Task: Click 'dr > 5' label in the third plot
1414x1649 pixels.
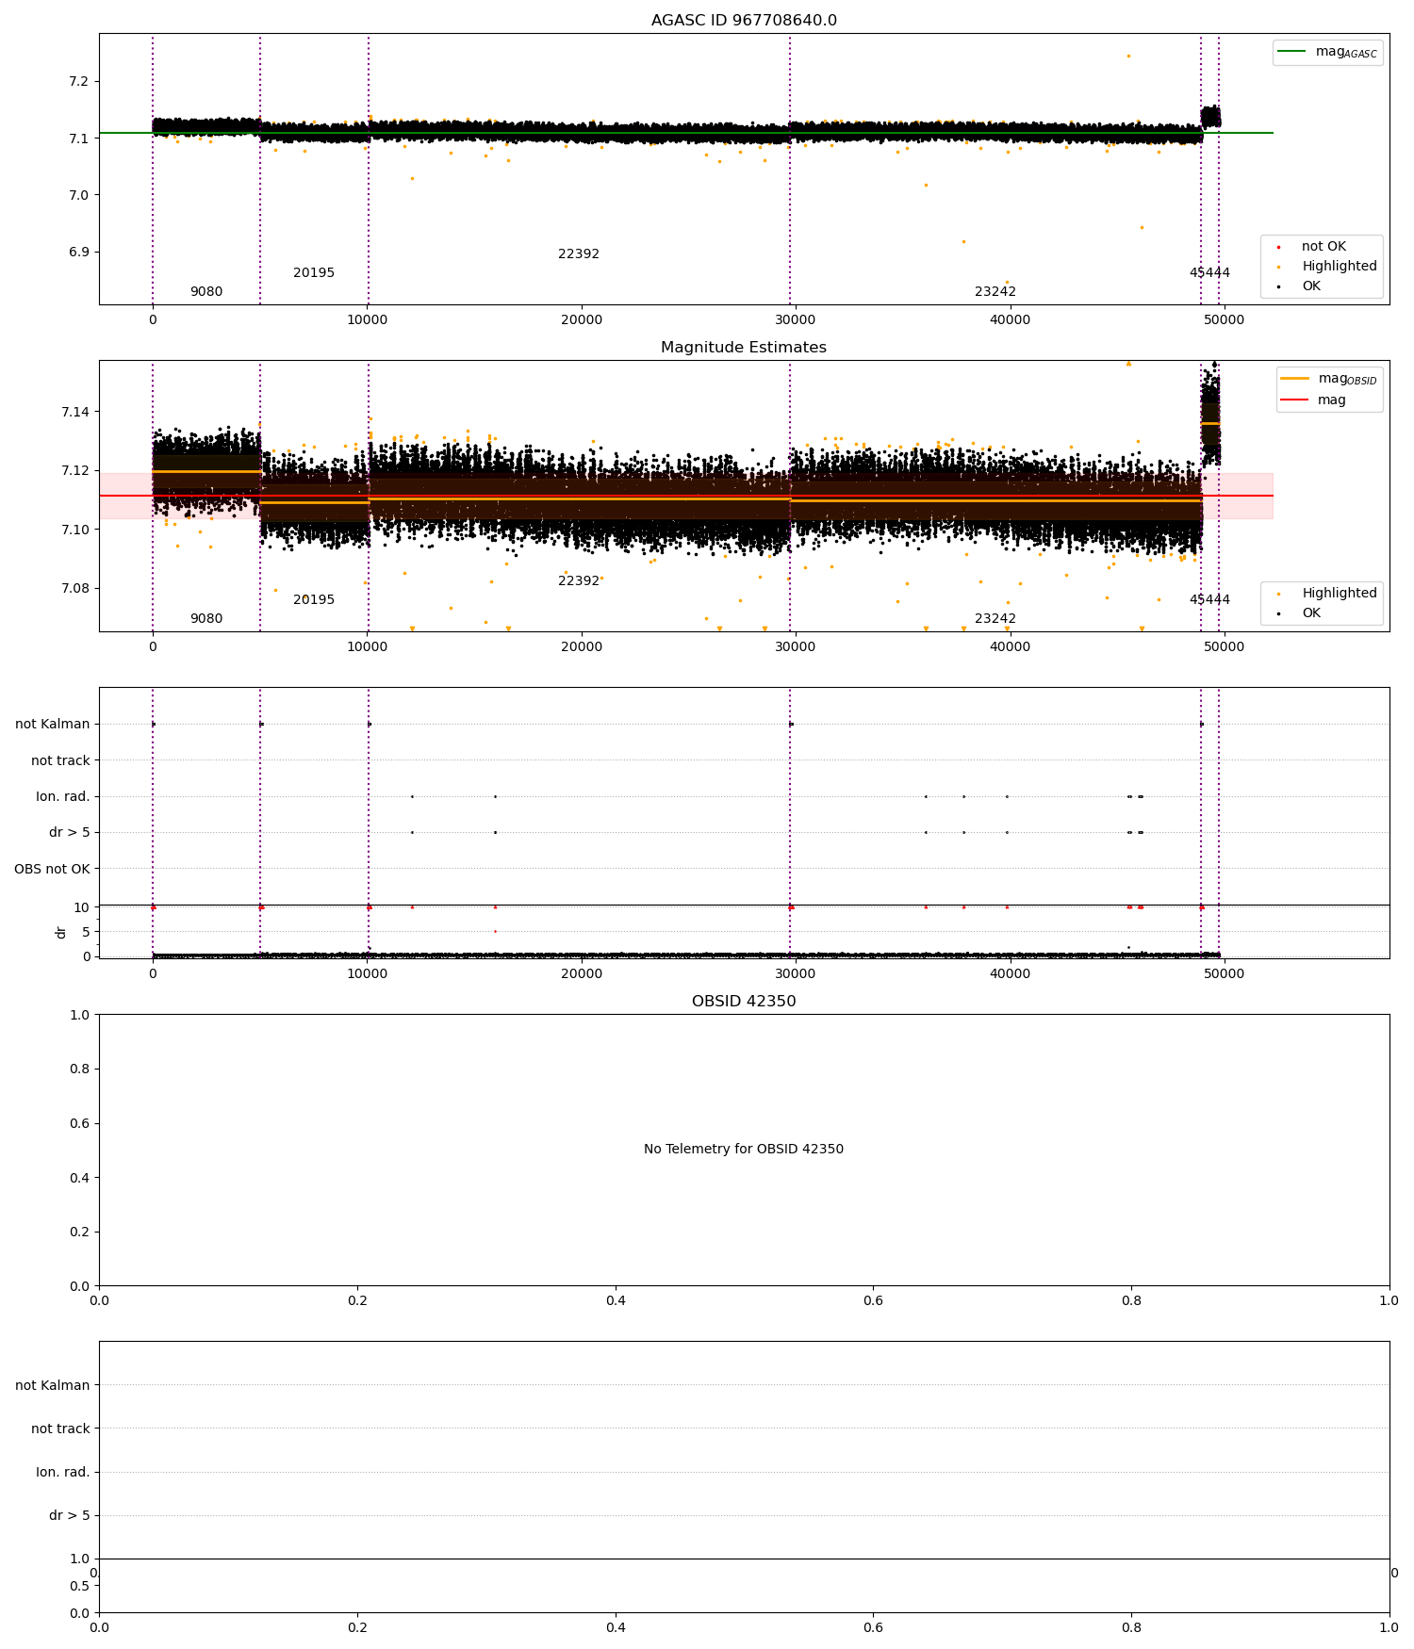Action: click(70, 833)
